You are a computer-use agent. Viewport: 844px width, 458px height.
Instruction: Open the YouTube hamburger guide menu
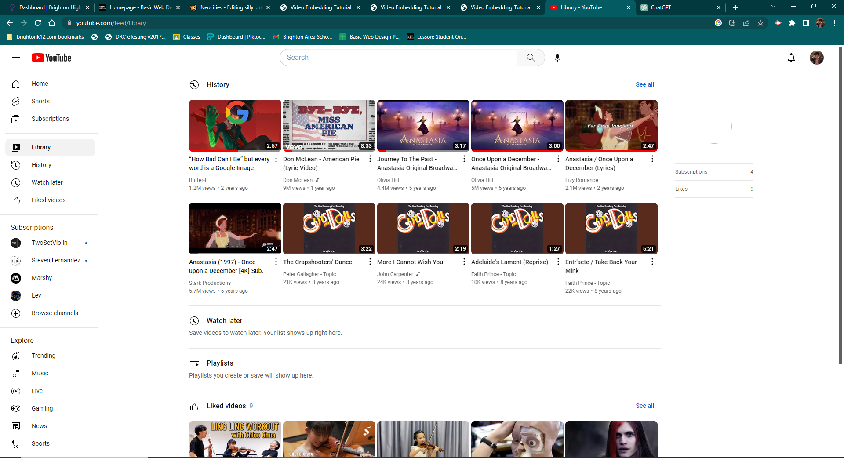click(x=16, y=58)
